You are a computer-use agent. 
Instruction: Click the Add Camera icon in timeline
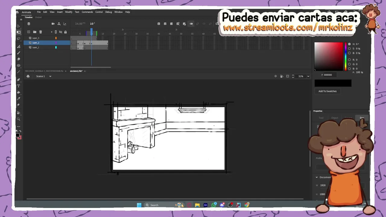point(53,24)
